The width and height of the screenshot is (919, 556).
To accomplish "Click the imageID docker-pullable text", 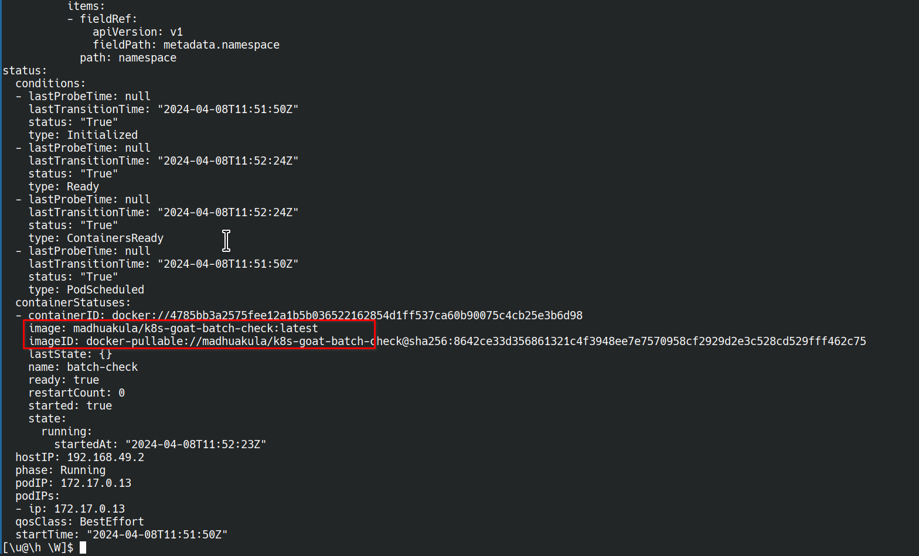I will pos(447,341).
